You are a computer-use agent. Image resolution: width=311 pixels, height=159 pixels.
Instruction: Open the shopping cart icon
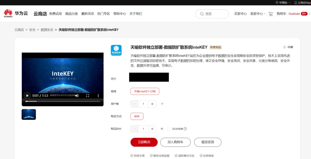(270, 14)
